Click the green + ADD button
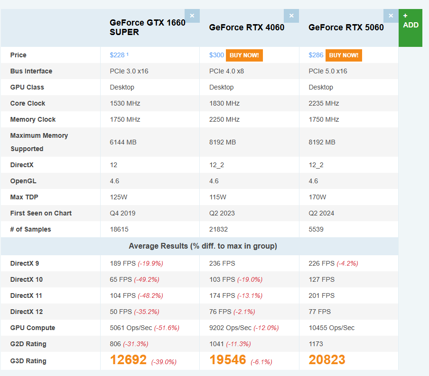This screenshot has width=429, height=376. pyautogui.click(x=410, y=27)
